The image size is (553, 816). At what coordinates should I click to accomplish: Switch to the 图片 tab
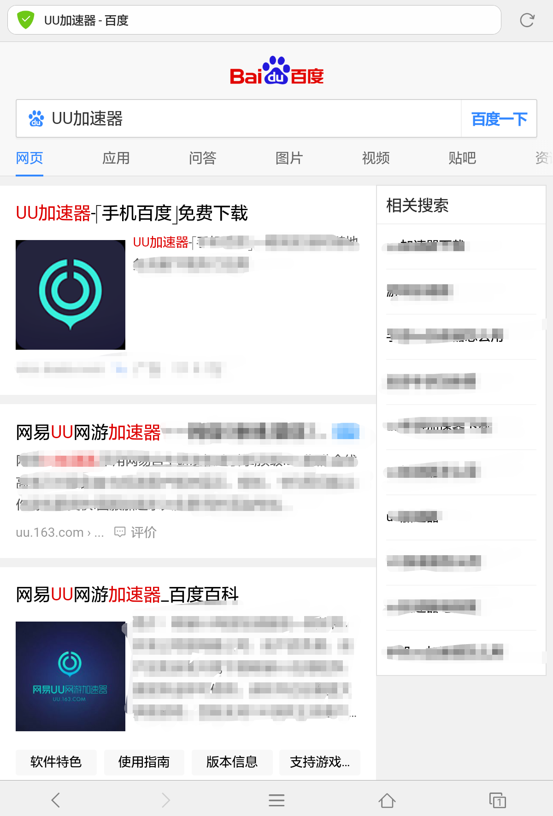tap(289, 158)
